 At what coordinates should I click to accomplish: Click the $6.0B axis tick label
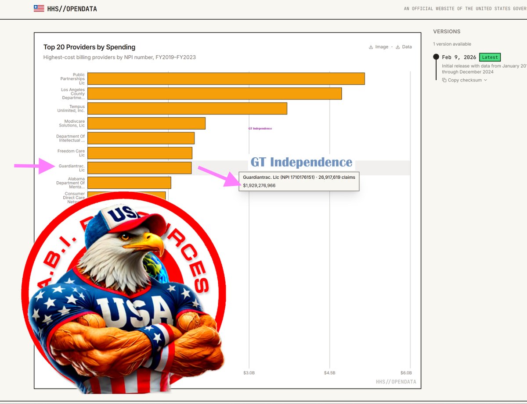(406, 373)
